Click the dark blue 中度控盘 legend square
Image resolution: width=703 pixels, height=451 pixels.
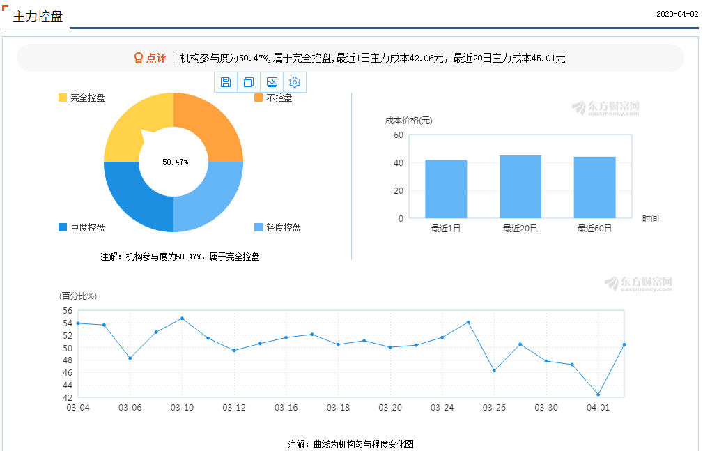tap(63, 227)
